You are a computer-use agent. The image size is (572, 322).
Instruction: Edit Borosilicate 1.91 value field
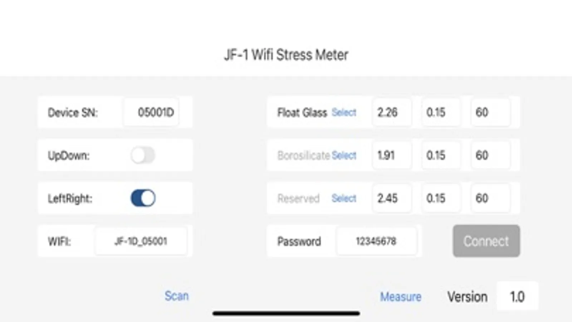391,155
